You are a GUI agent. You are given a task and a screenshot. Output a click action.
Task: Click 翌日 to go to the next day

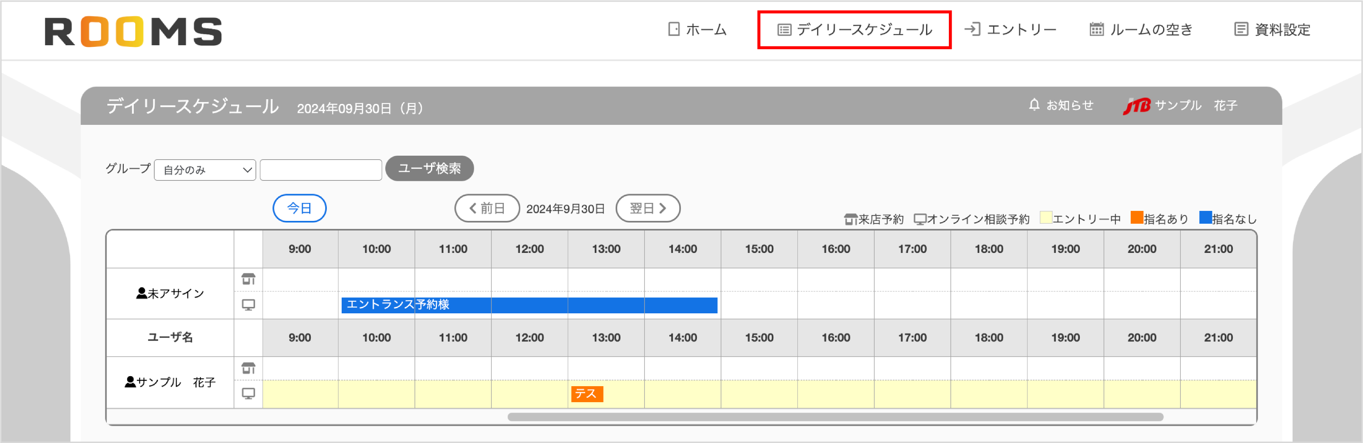648,208
